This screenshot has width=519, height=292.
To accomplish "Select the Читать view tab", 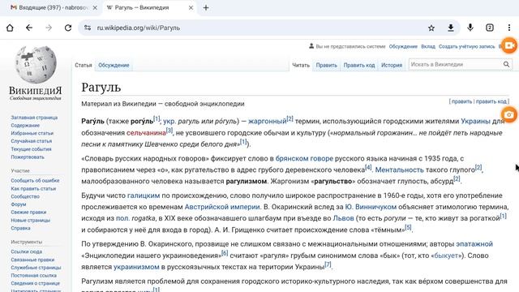I will click(301, 65).
